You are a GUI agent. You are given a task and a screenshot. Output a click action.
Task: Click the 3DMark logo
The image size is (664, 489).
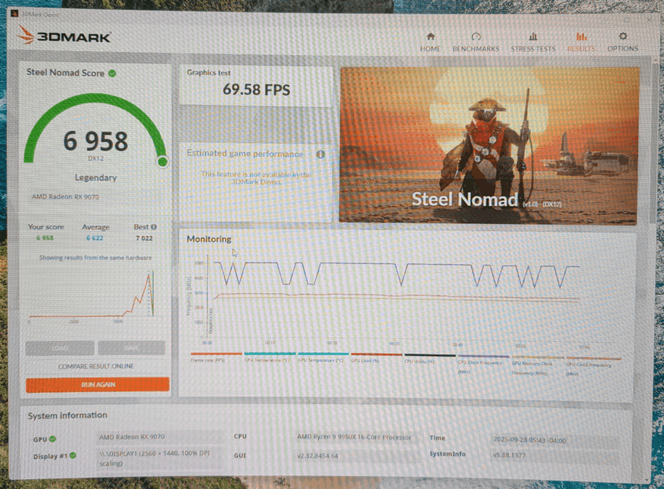click(x=64, y=36)
